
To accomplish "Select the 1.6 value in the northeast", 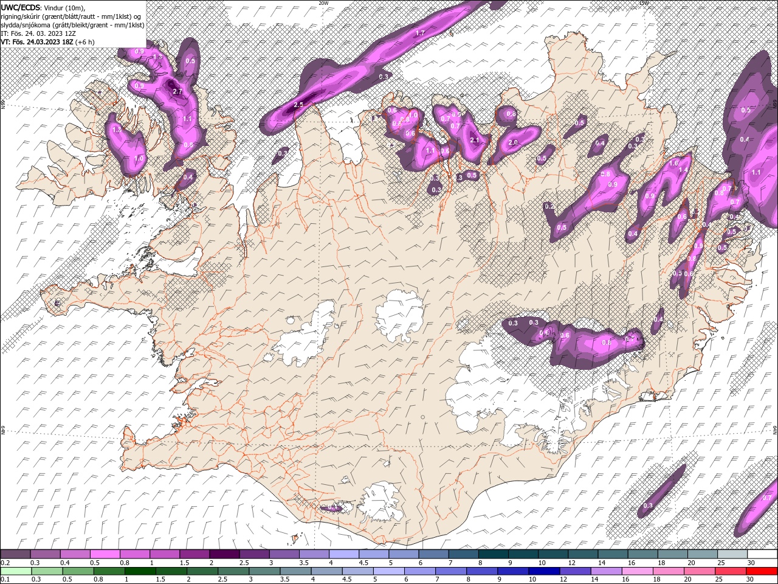I will point(673,164).
